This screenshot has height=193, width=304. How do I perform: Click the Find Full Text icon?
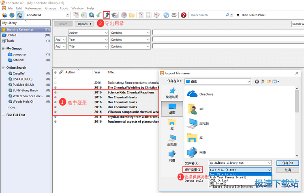(x=115, y=15)
